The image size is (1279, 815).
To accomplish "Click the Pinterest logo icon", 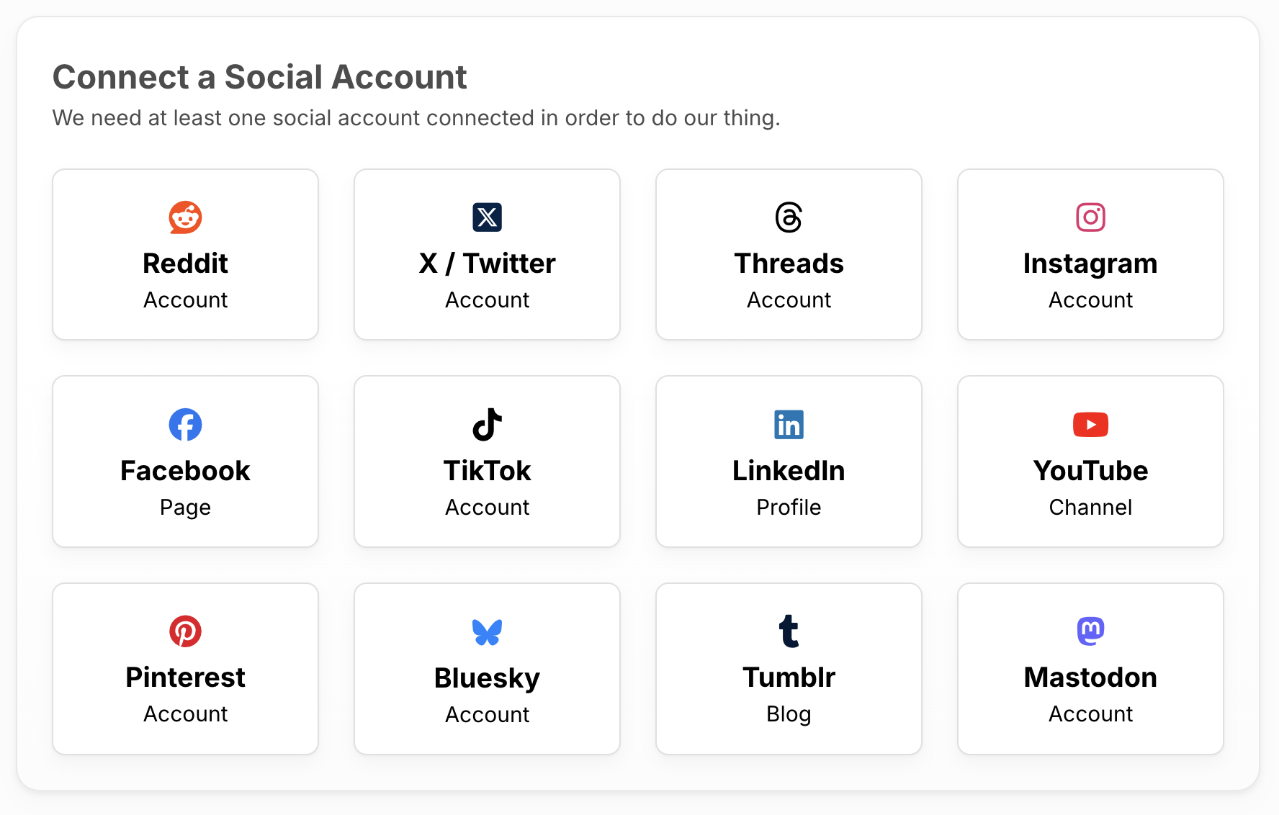I will click(x=185, y=631).
